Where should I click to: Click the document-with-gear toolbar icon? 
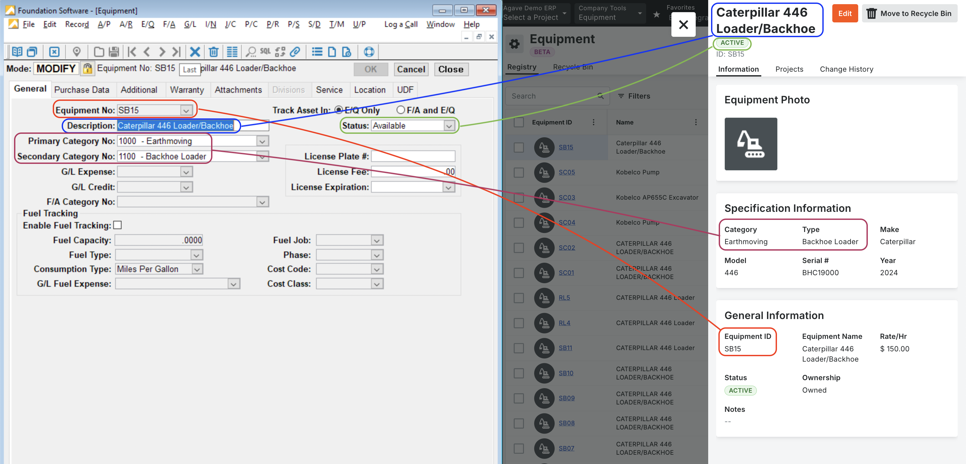tap(347, 52)
